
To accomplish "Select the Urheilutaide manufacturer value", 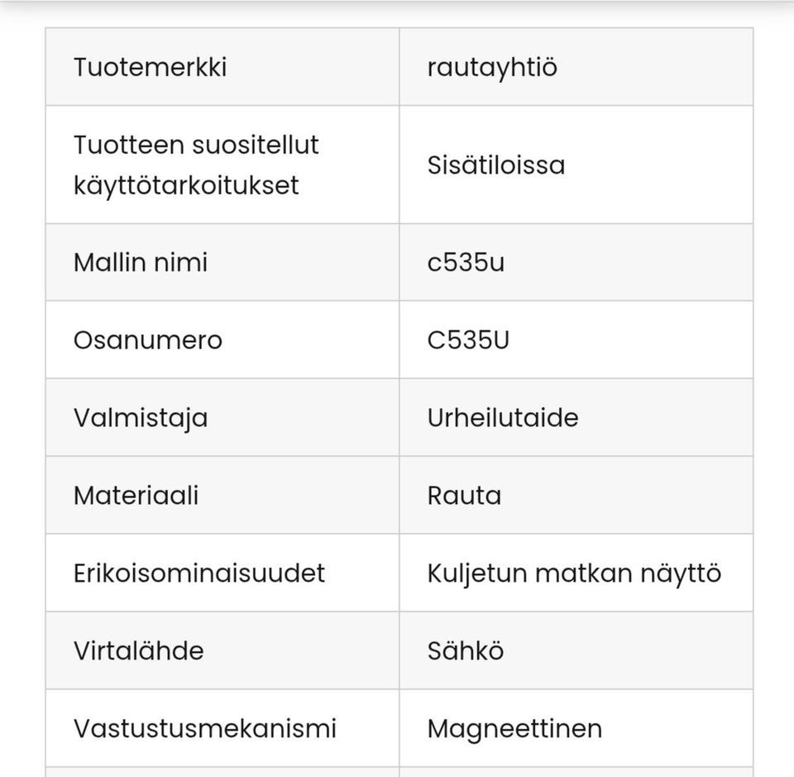I will pos(503,418).
